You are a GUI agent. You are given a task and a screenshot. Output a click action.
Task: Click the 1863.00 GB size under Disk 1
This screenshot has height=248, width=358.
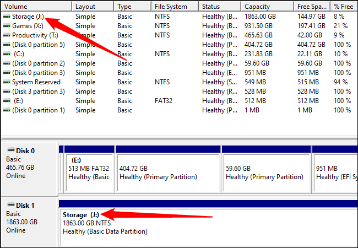click(21, 222)
